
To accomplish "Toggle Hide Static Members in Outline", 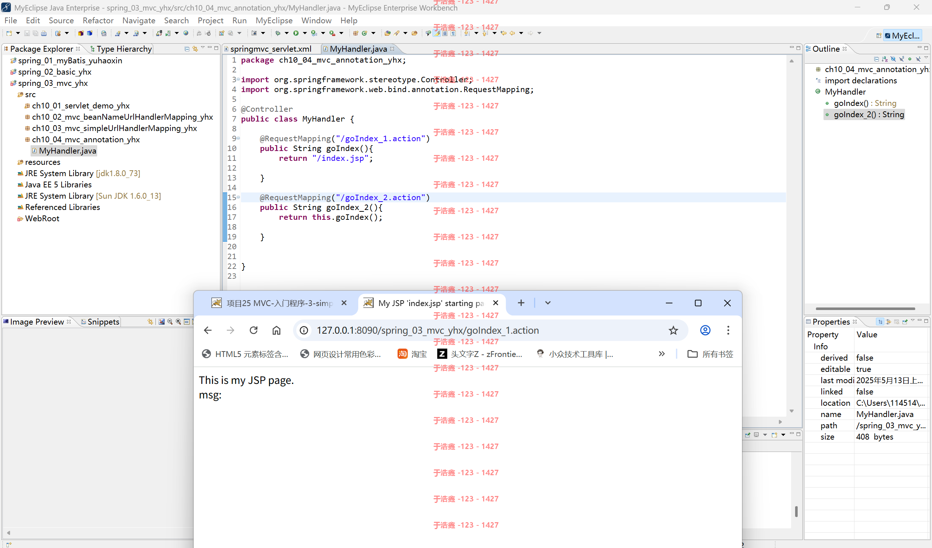I will (902, 59).
